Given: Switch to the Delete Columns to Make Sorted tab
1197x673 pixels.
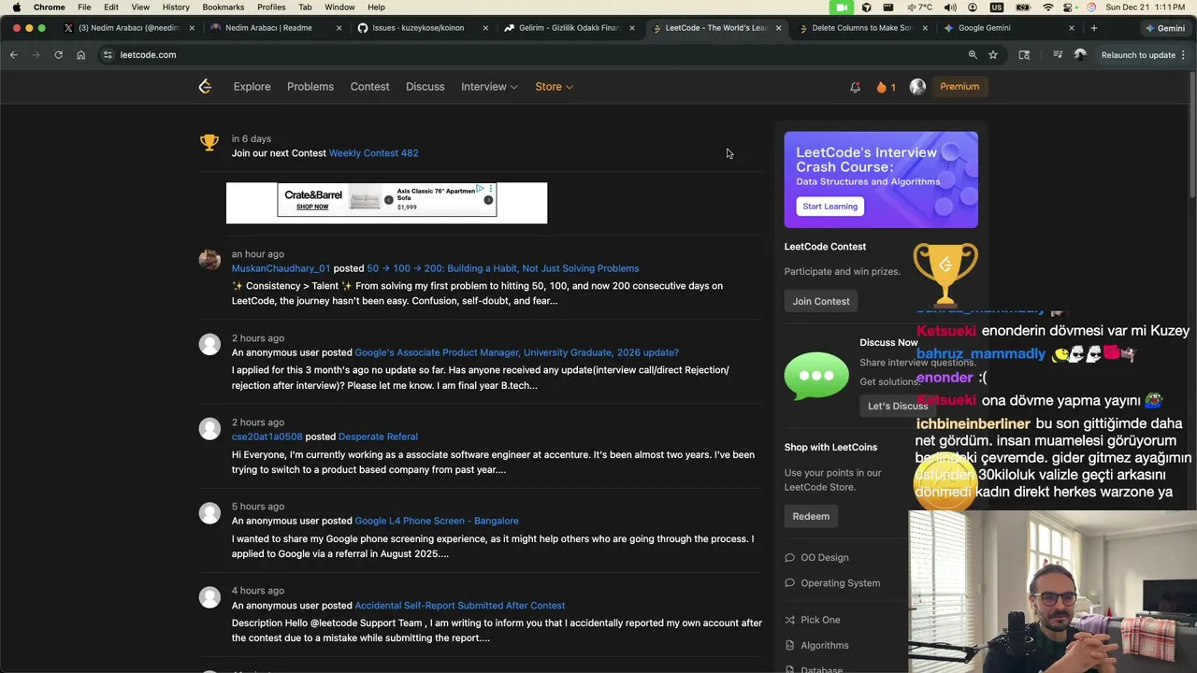Looking at the screenshot, I should 862,28.
